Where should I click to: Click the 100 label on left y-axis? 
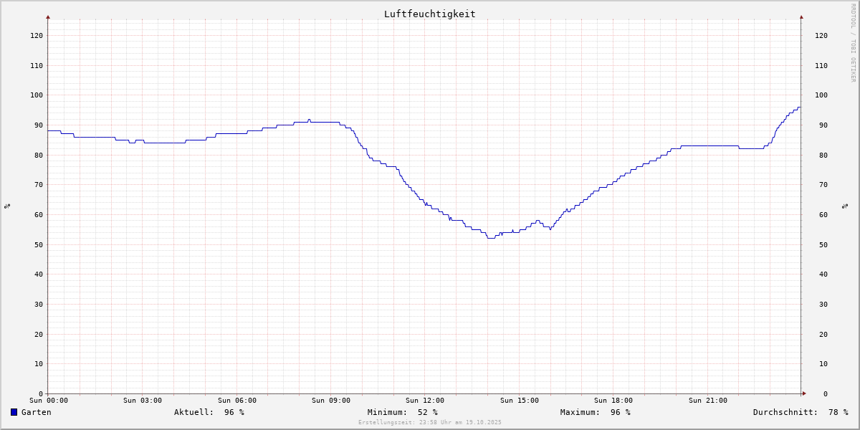36,95
